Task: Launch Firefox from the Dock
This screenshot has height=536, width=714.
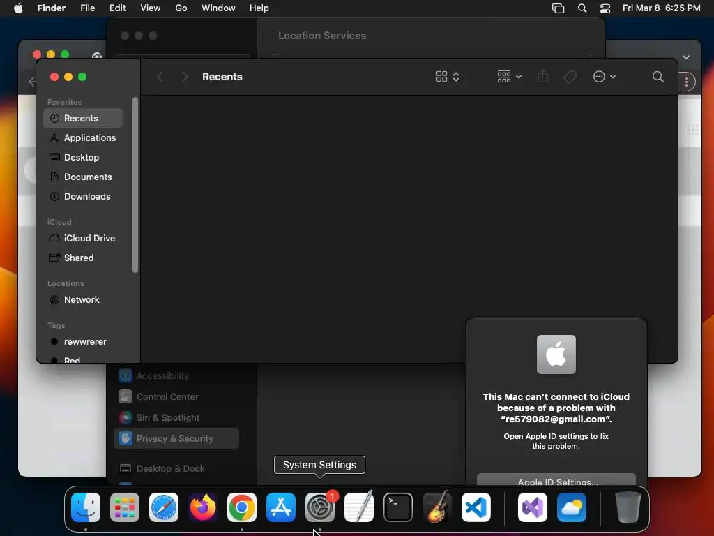Action: 203,507
